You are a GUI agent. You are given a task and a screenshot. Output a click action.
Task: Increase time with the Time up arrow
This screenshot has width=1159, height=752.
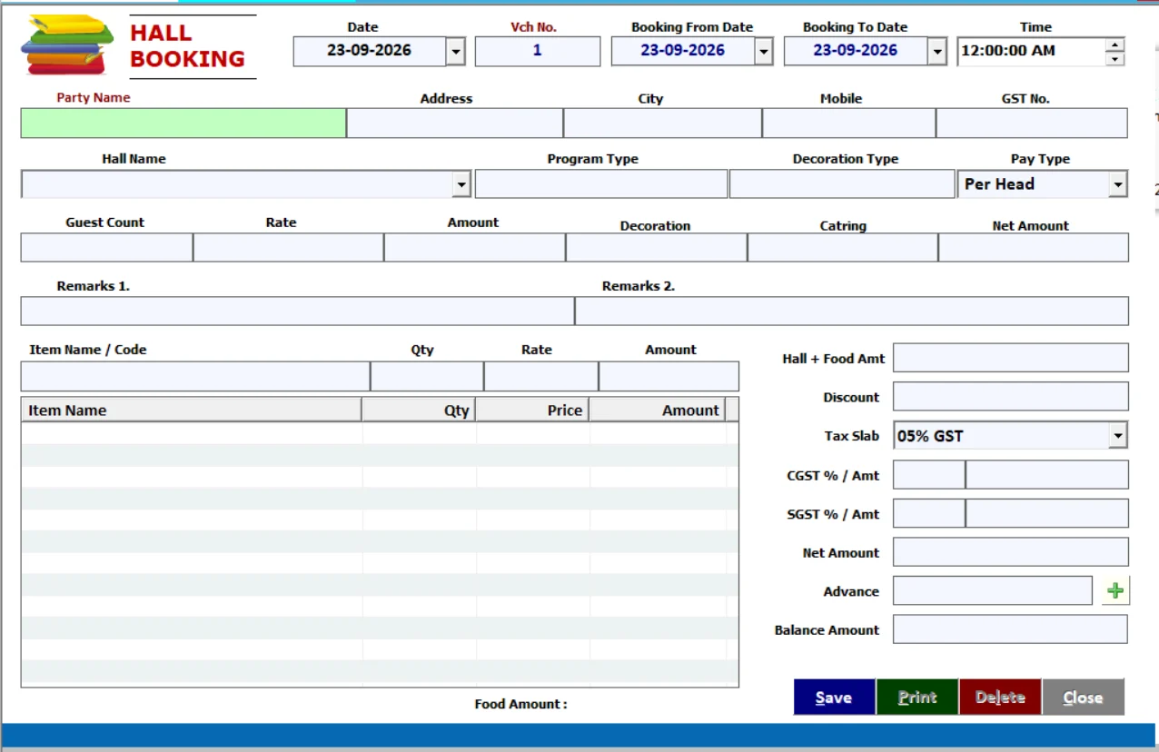pos(1114,45)
